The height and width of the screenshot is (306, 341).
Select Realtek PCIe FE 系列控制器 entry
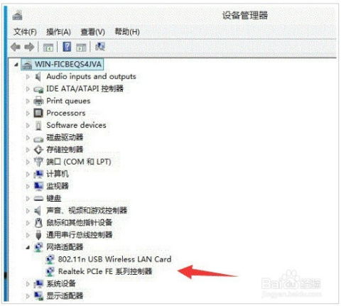click(105, 271)
